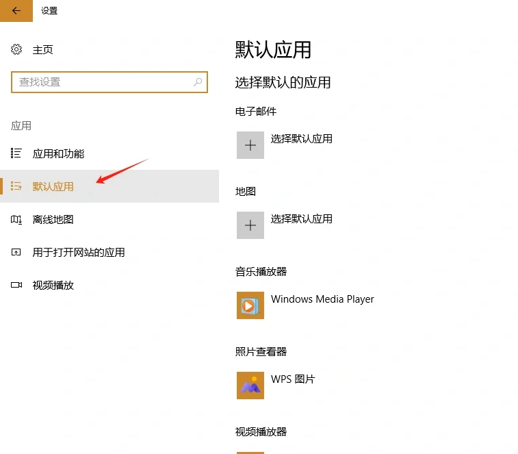The image size is (518, 454).
Task: Click the 地图 section label
Action: [x=246, y=192]
